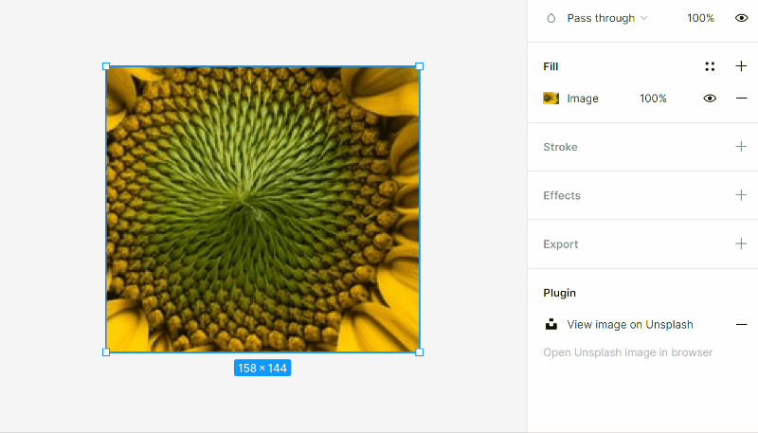The height and width of the screenshot is (433, 758).
Task: Click the top-right selection handle
Action: [x=419, y=66]
